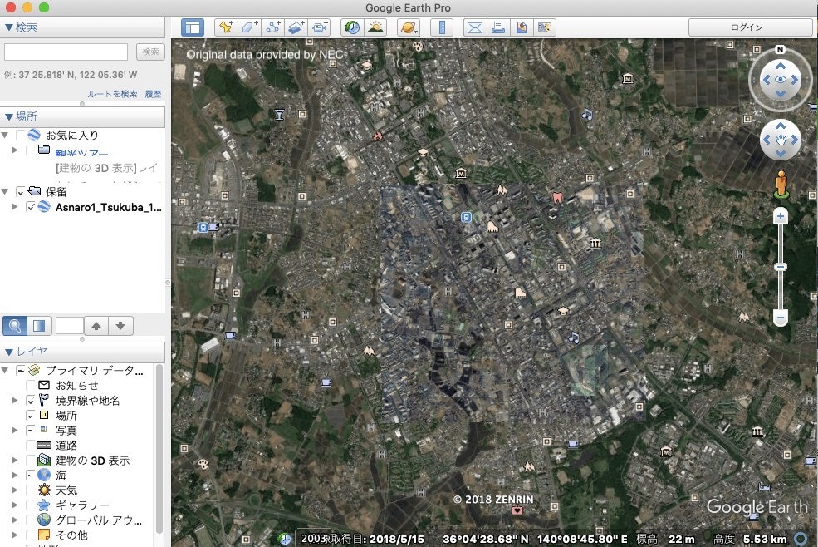Expand the 観光ツアー folder

click(15, 150)
